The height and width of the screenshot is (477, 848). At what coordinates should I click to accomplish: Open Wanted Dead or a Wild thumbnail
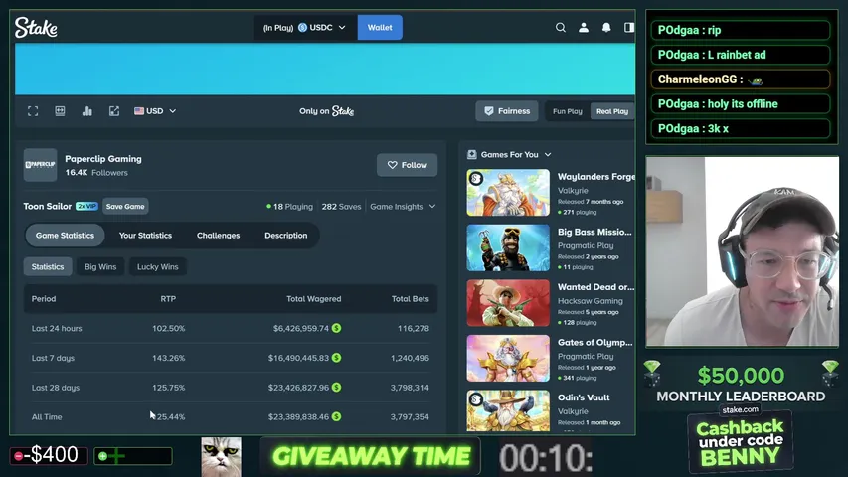point(508,303)
